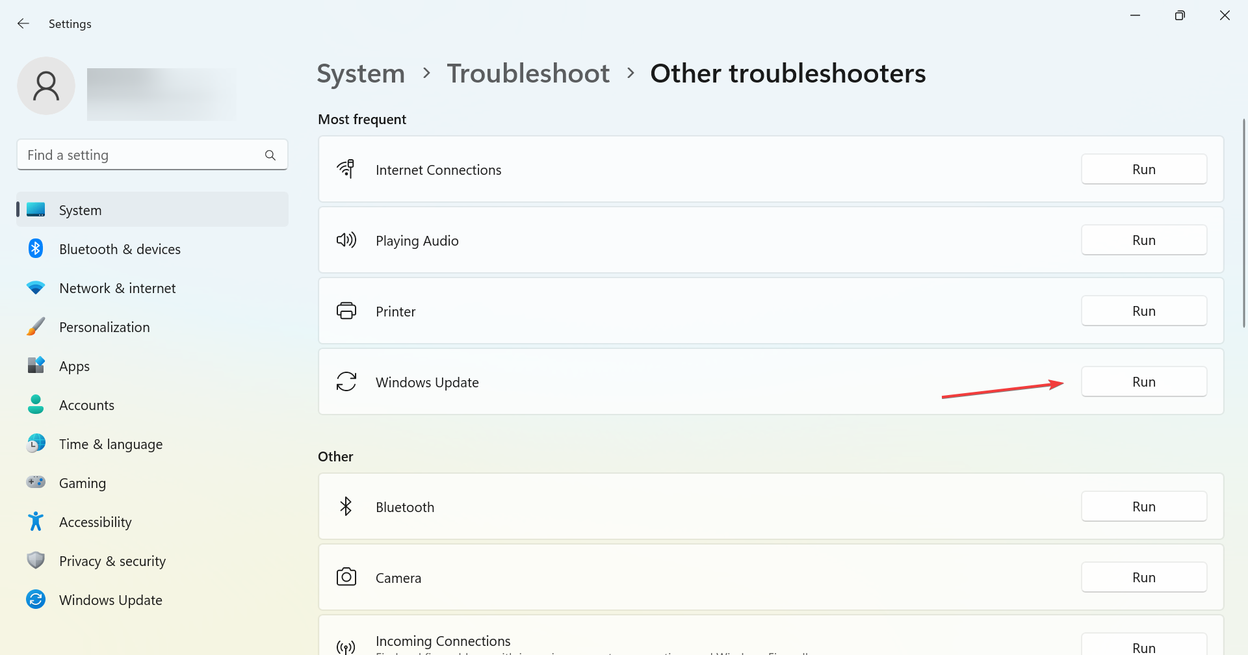The height and width of the screenshot is (655, 1248).
Task: Click the System monitor icon in sidebar
Action: click(x=36, y=210)
